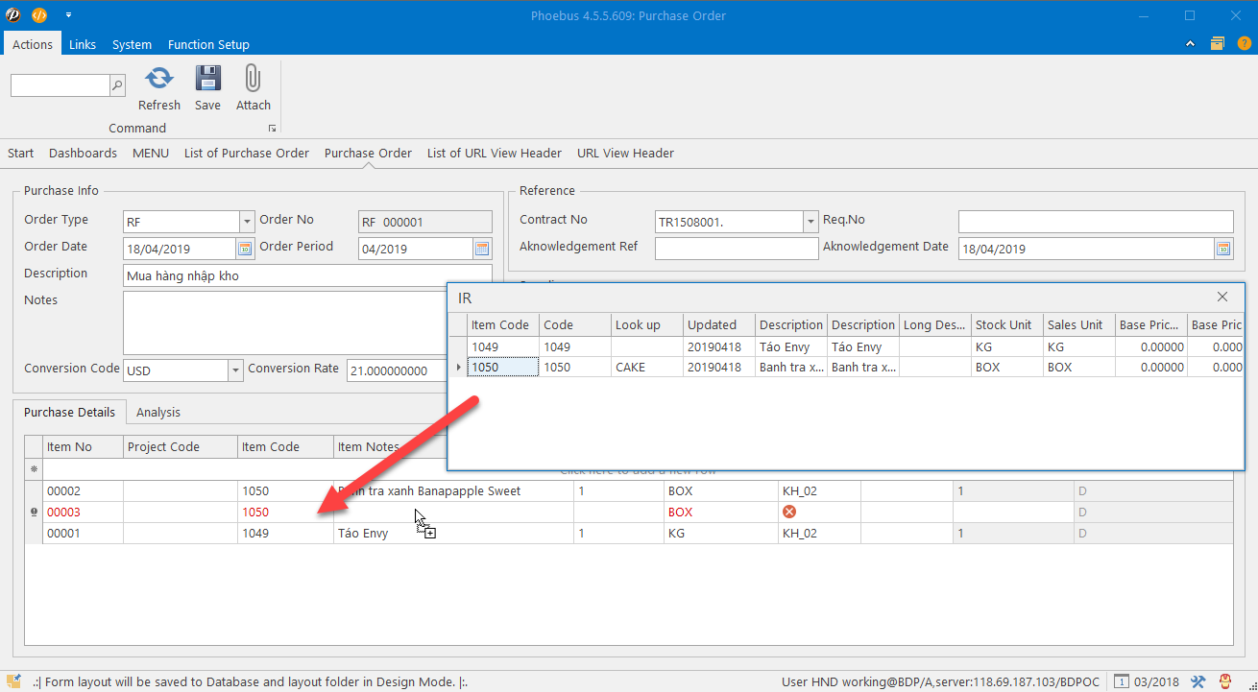Switch to List of Purchase Order tab
Image resolution: width=1258 pixels, height=692 pixels.
(x=247, y=153)
